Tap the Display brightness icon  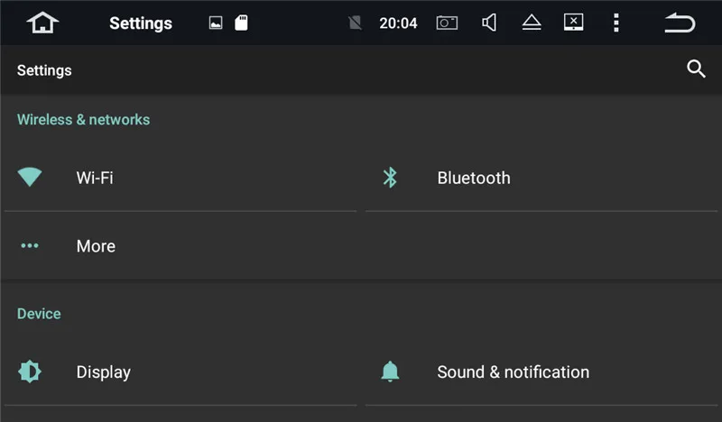[x=30, y=372]
